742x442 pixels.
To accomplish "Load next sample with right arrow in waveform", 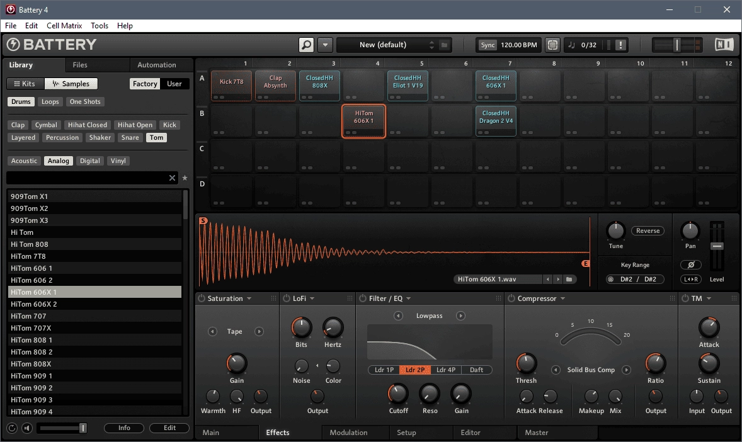I will point(558,279).
